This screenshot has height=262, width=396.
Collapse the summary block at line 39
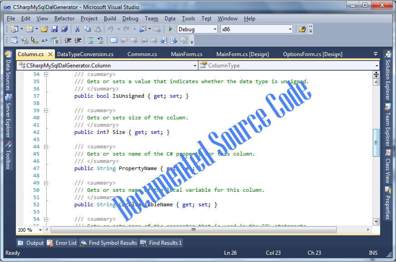click(46, 110)
